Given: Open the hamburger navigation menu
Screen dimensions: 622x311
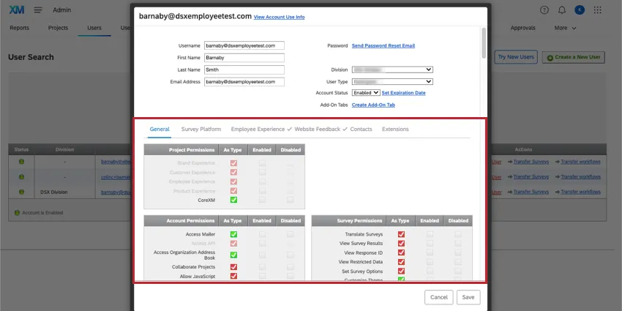Looking at the screenshot, I should tap(38, 10).
